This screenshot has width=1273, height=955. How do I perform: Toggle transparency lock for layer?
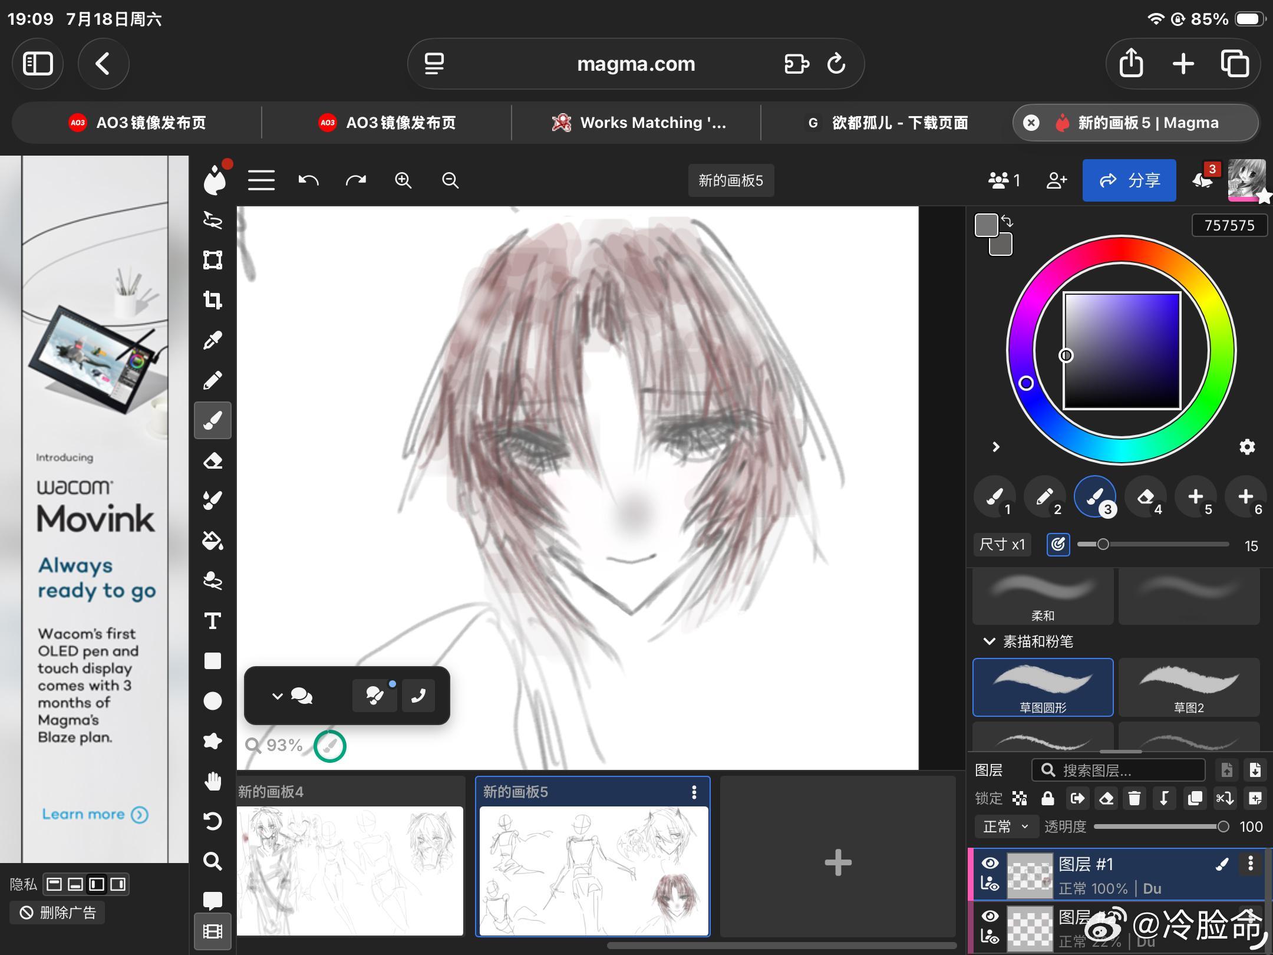click(1020, 798)
